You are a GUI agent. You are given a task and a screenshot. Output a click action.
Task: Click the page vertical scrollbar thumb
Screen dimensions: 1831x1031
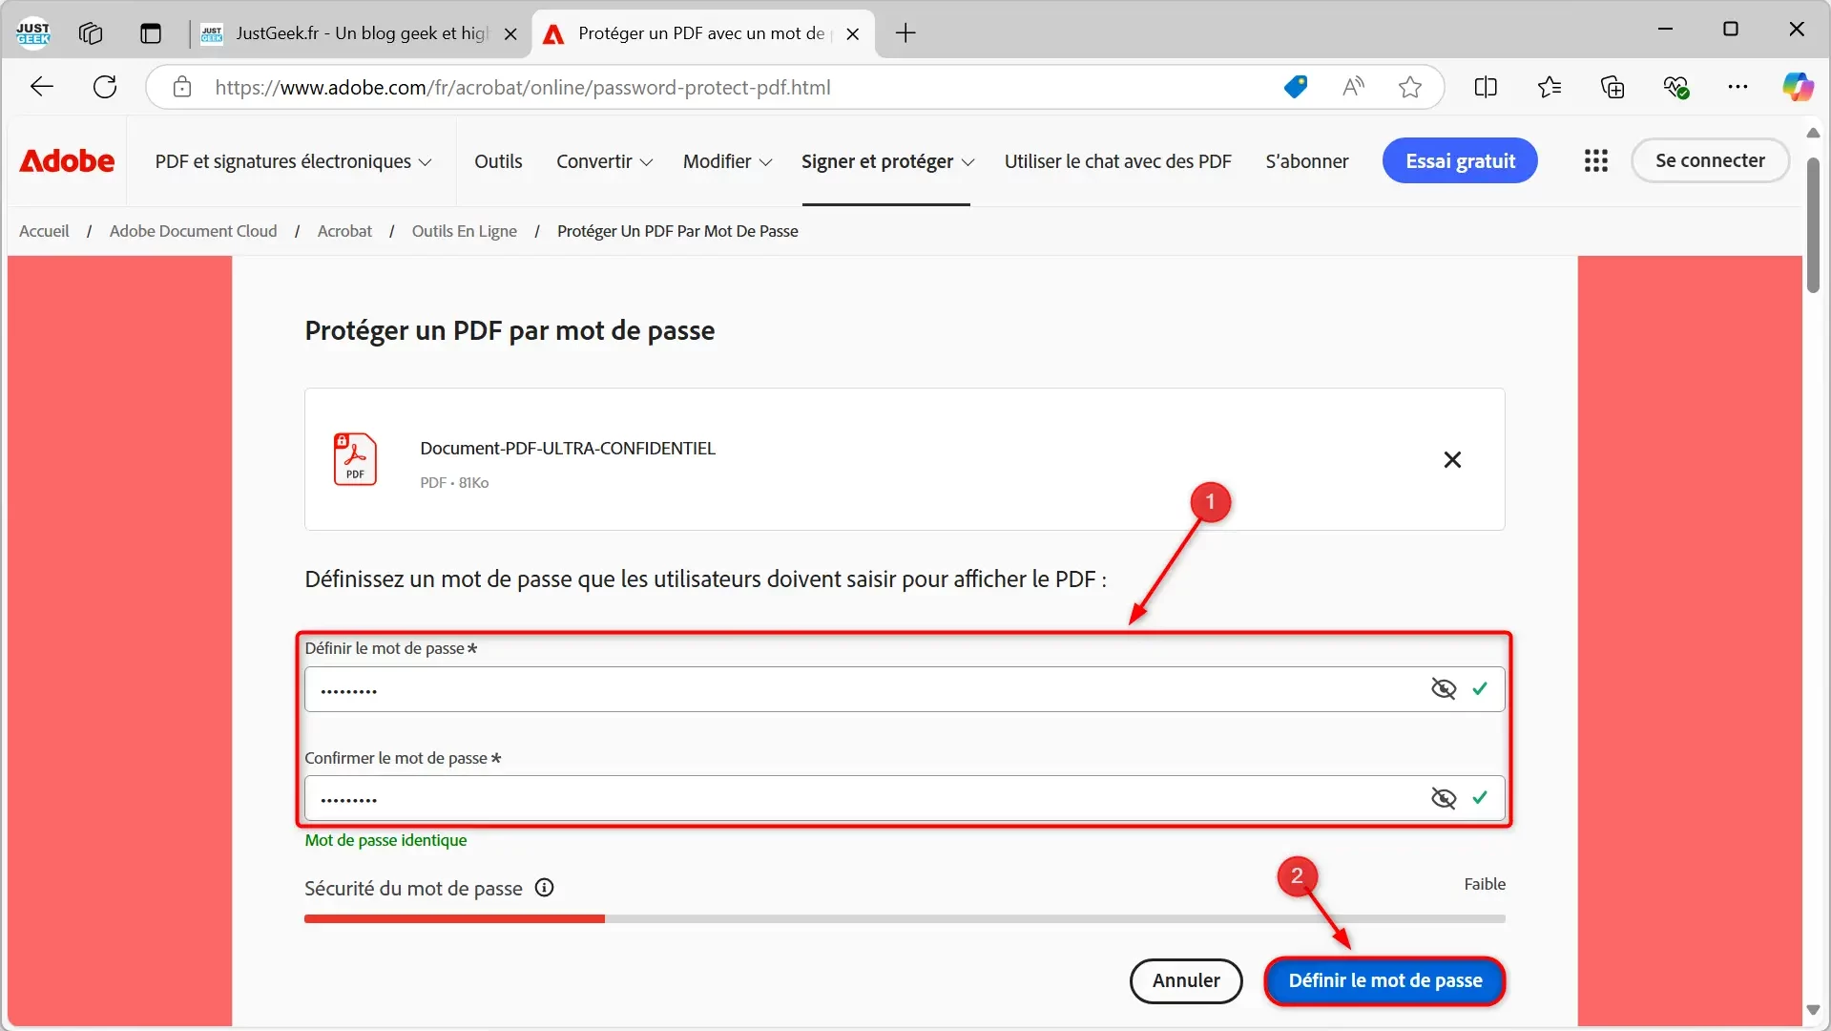[1813, 225]
